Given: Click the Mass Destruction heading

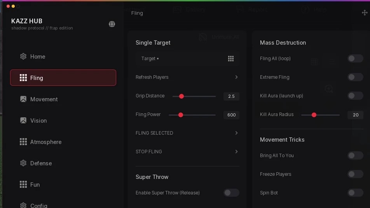Looking at the screenshot, I should point(283,43).
